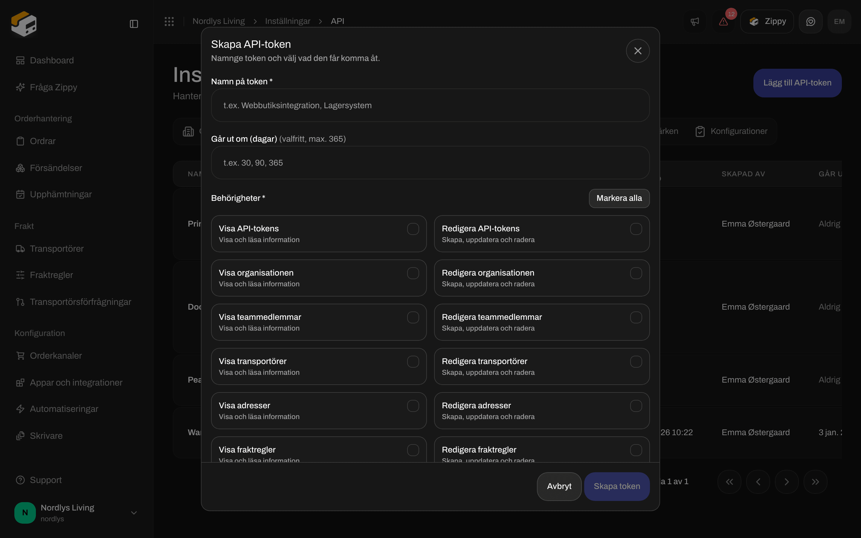Jump to last page arrow
This screenshot has width=861, height=538.
tap(816, 482)
